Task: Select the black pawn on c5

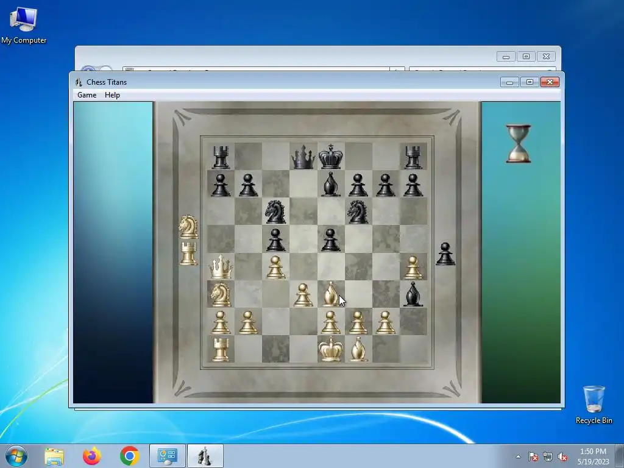Action: 276,240
